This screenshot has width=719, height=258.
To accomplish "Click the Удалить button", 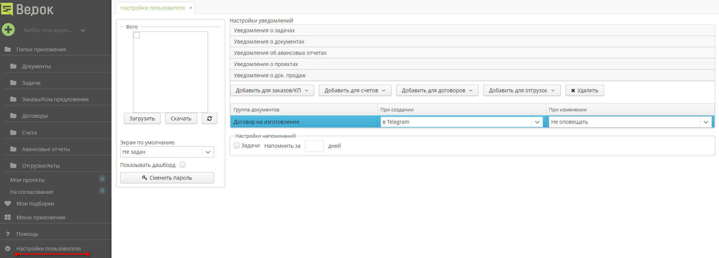I will tap(585, 90).
